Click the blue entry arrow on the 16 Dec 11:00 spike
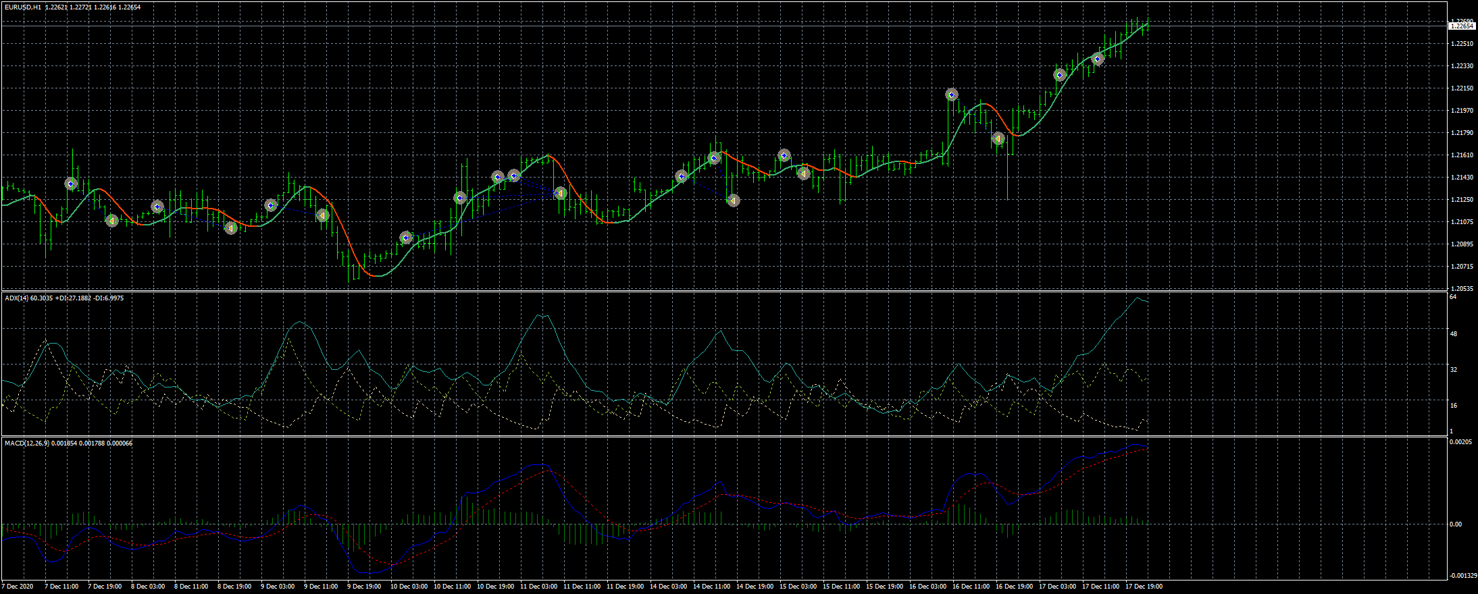The height and width of the screenshot is (594, 1478). [952, 95]
